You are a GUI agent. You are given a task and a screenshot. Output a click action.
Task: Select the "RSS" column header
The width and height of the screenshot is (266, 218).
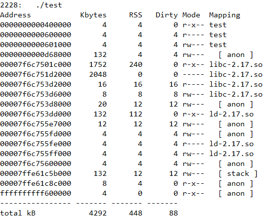click(135, 15)
